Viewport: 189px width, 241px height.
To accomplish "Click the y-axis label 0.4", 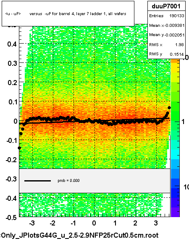I will click(x=12, y=44).
